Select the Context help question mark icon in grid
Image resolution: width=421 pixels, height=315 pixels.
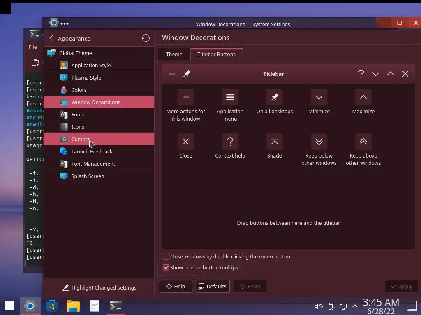click(230, 142)
